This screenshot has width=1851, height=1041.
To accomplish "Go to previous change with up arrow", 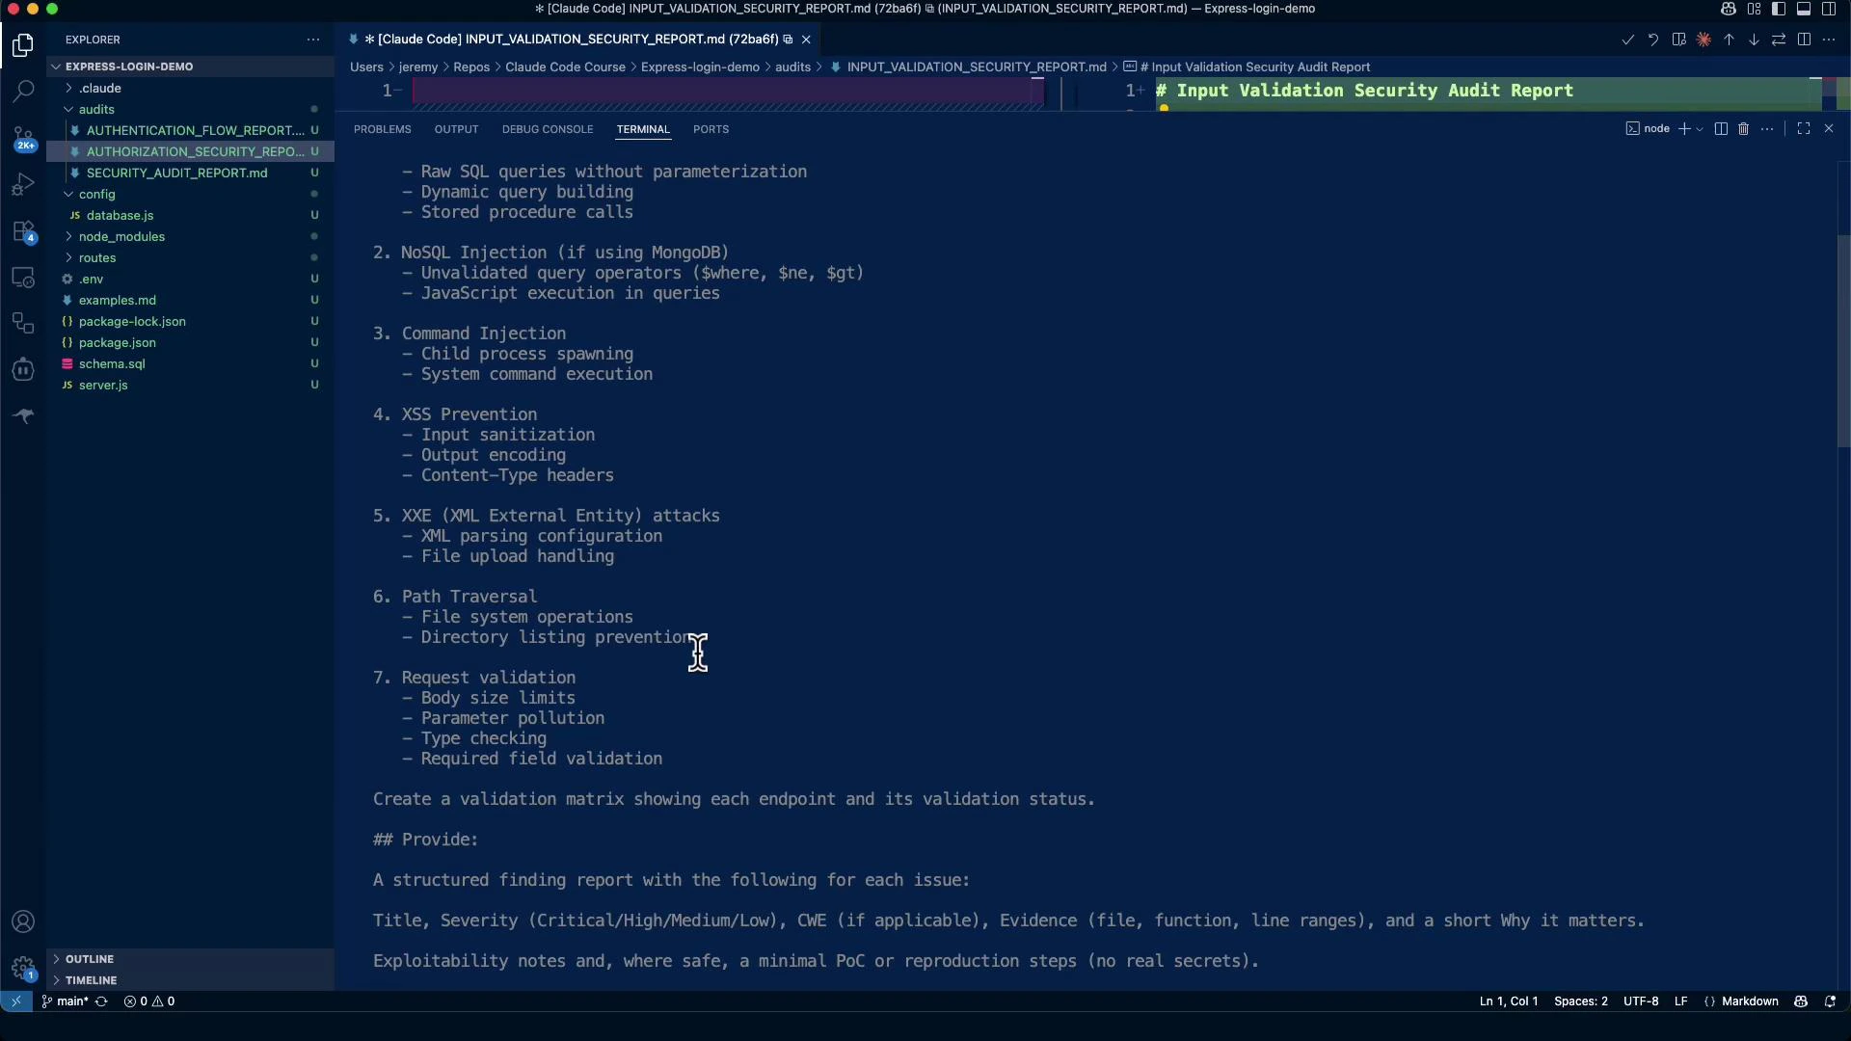I will coord(1729,40).
